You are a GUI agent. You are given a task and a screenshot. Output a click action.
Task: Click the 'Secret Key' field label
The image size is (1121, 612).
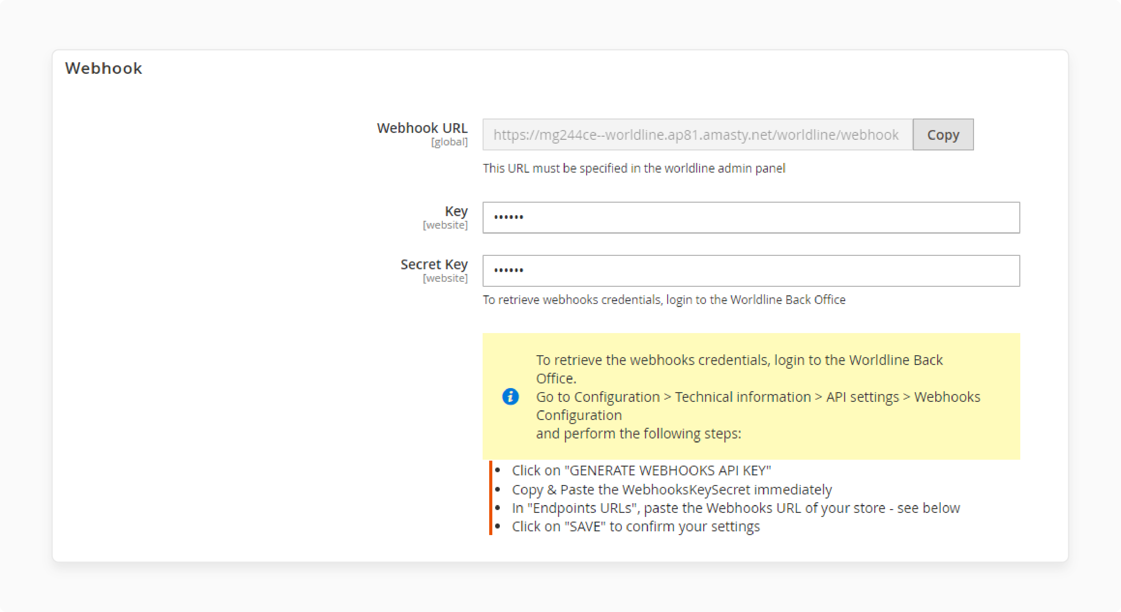click(434, 264)
